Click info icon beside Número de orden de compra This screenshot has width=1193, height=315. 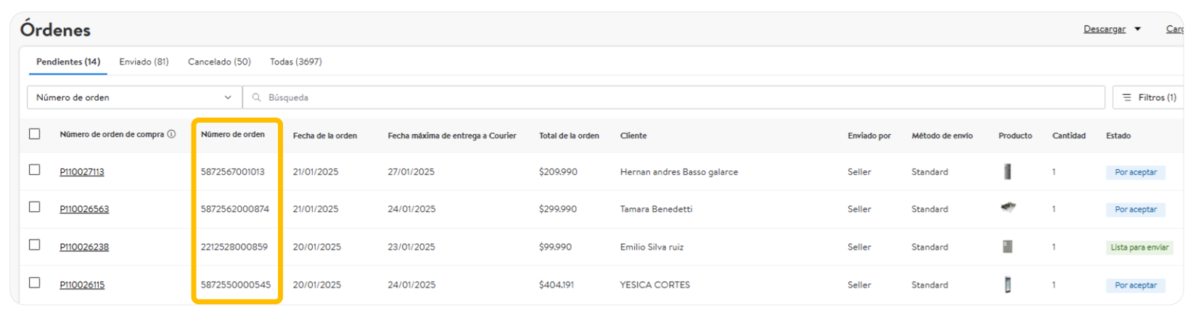point(172,134)
